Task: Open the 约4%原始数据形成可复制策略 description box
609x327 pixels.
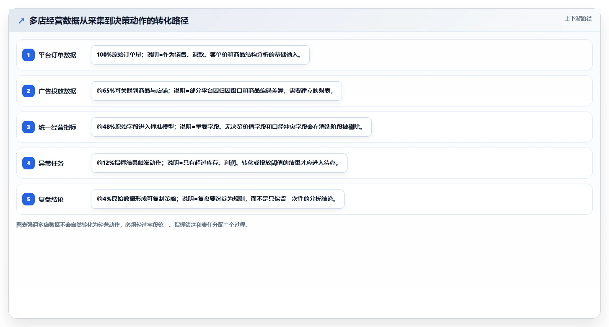Action: [218, 199]
